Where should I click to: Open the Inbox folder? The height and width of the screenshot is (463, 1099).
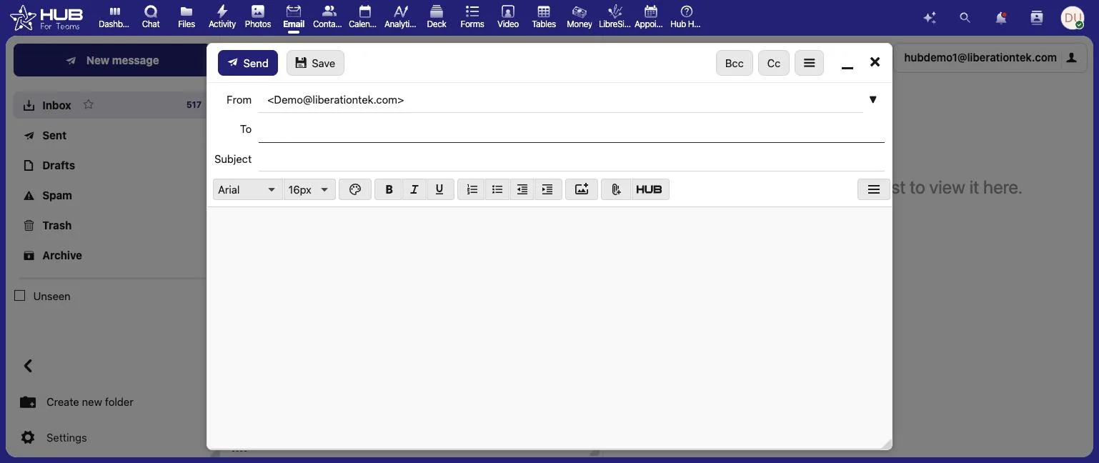56,105
